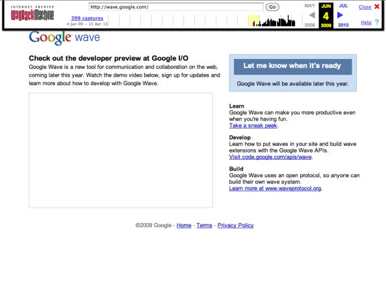Go to previous capture with left arrow
The width and height of the screenshot is (386, 290).
tap(312, 15)
